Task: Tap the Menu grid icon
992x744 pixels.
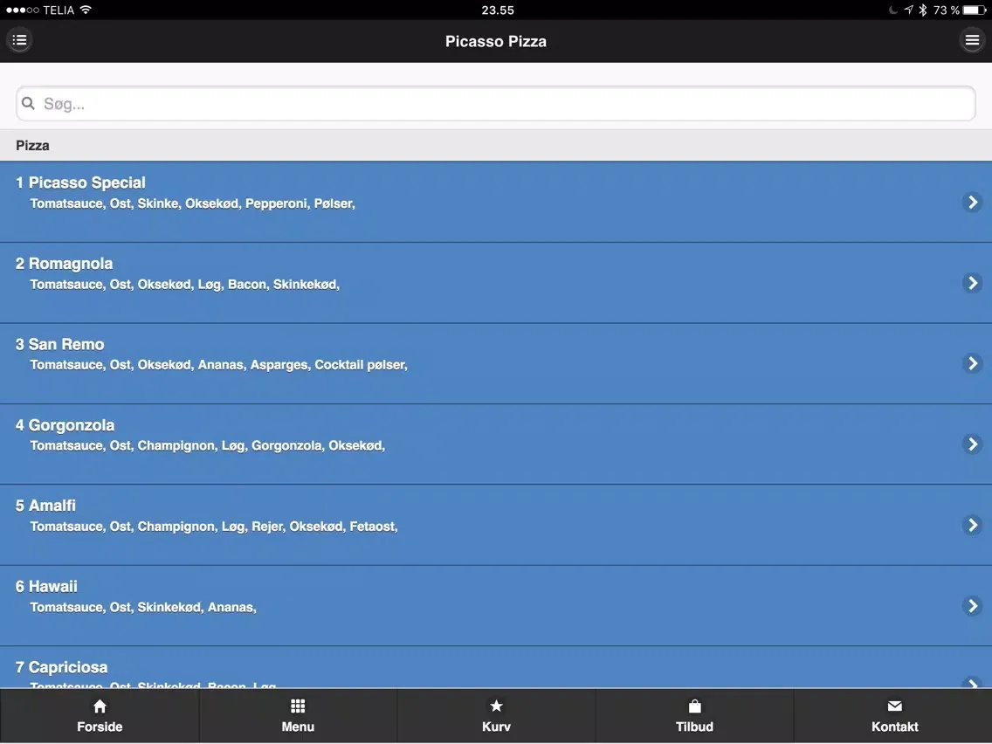Action: (x=298, y=706)
